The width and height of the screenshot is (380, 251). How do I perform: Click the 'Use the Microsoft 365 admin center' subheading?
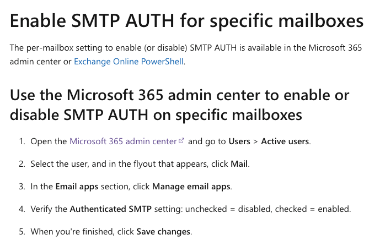[x=180, y=105]
